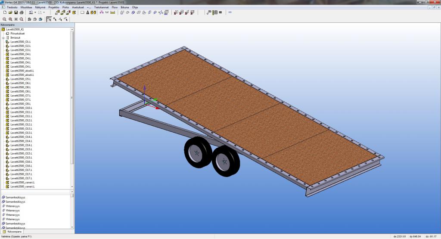
Task: Save the model with the diskette icon
Action: tap(16, 12)
